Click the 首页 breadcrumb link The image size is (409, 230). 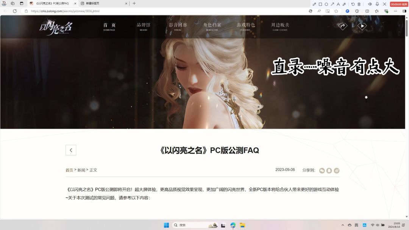69,170
